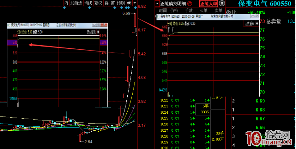
Task: Add stock via 加自选 button
Action: coord(76,3)
